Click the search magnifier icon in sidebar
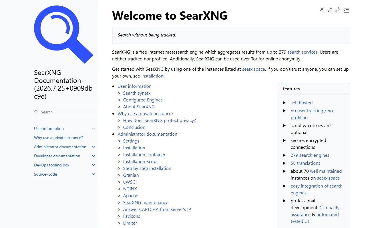Viewport: 366px width, 228px height. coord(36,112)
